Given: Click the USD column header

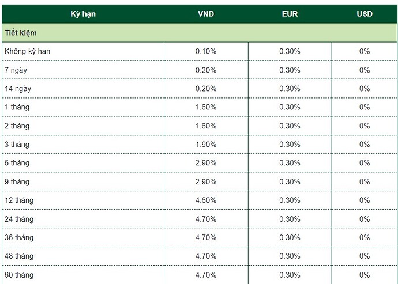Looking at the screenshot, I should [365, 14].
